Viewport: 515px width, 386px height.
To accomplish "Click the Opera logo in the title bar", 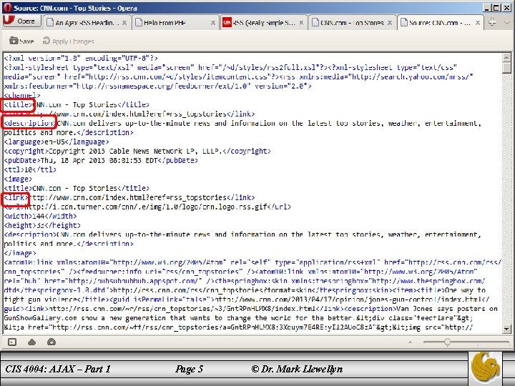I will click(7, 8).
